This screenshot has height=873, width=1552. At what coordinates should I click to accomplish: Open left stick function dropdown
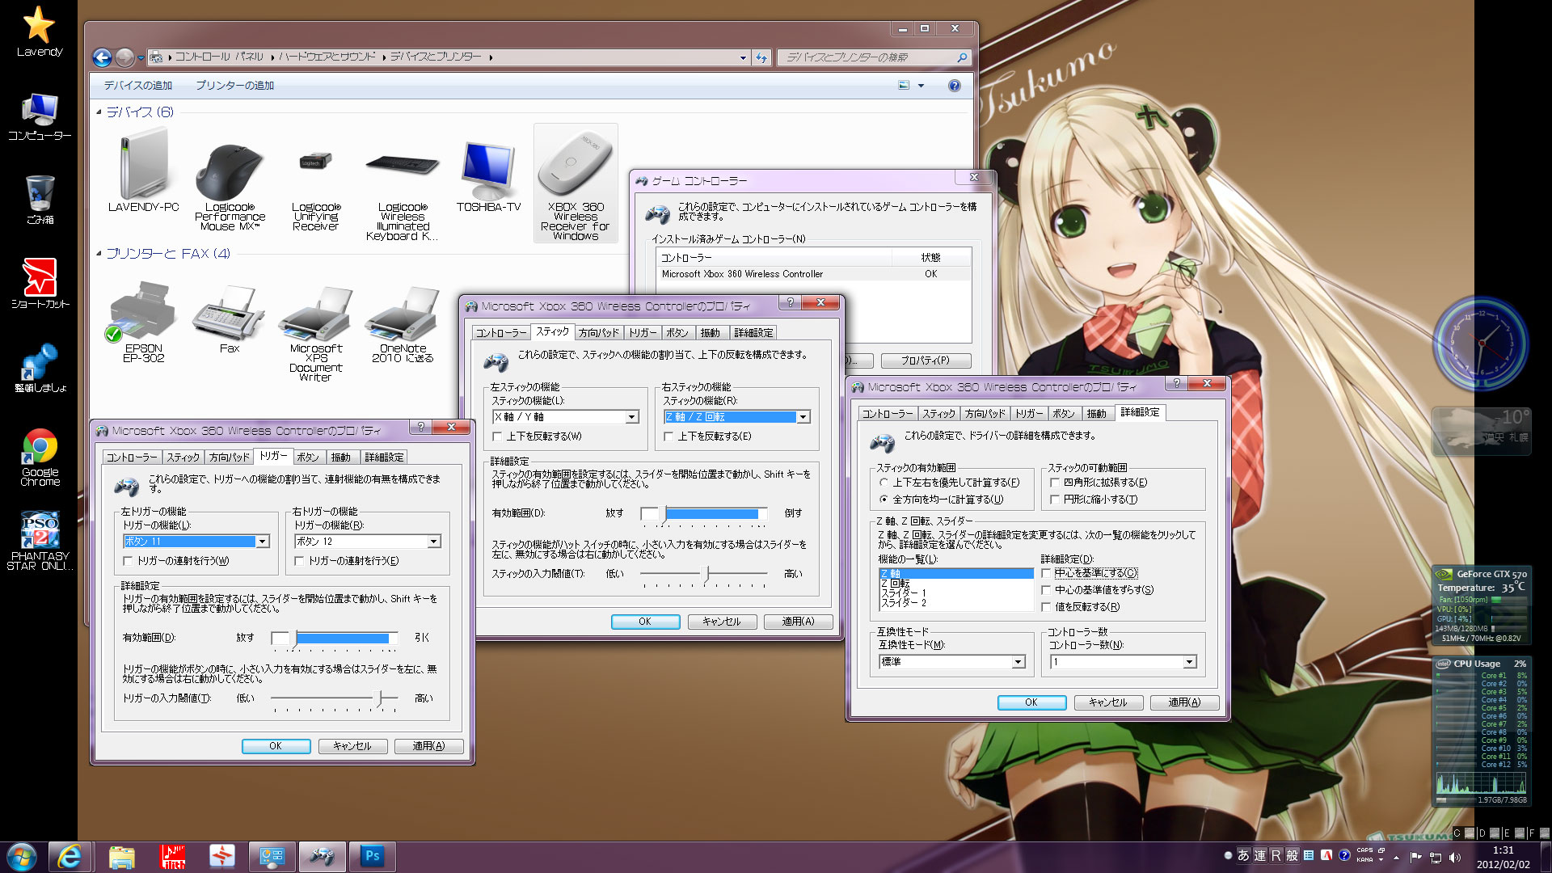pos(632,417)
